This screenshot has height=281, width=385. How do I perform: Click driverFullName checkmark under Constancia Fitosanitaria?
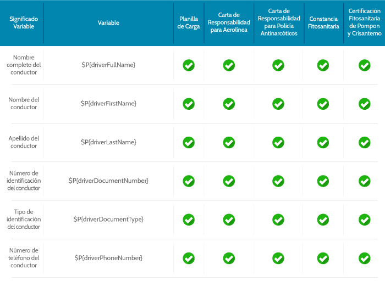point(323,65)
